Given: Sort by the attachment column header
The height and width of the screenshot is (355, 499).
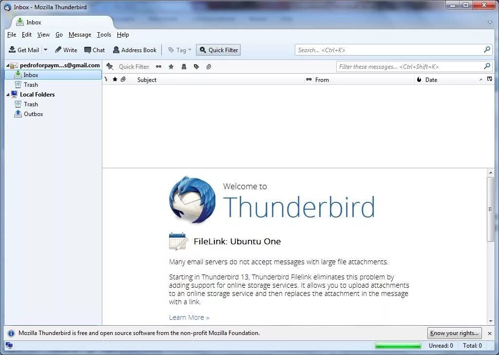Looking at the screenshot, I should (123, 79).
